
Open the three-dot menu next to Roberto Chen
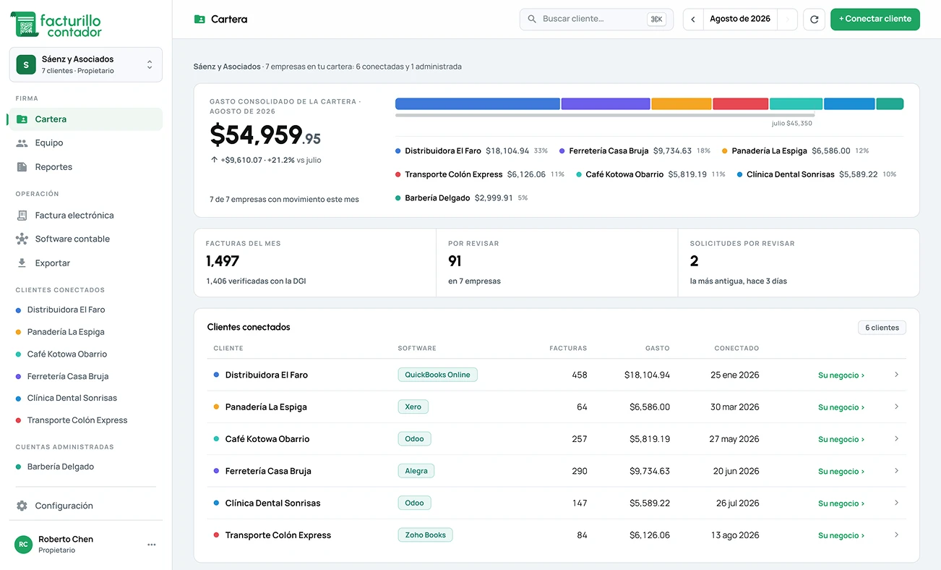pos(152,545)
